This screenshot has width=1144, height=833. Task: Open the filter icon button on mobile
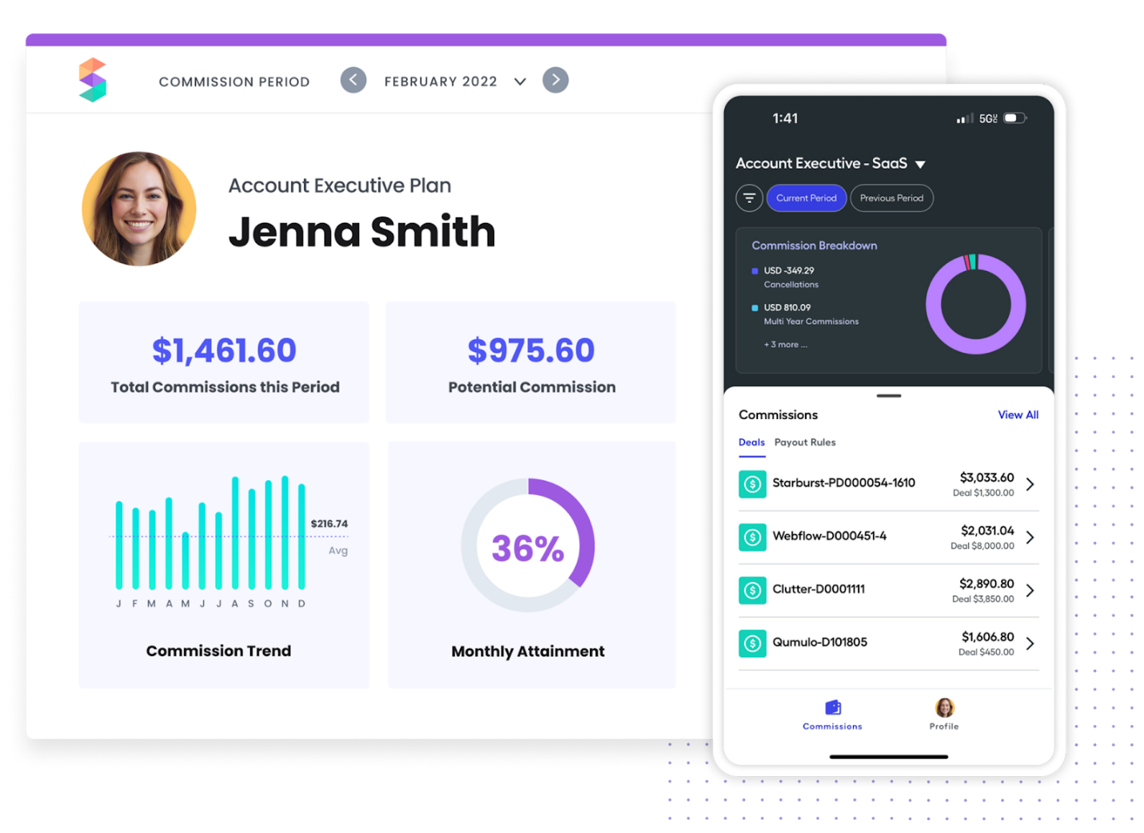(749, 198)
